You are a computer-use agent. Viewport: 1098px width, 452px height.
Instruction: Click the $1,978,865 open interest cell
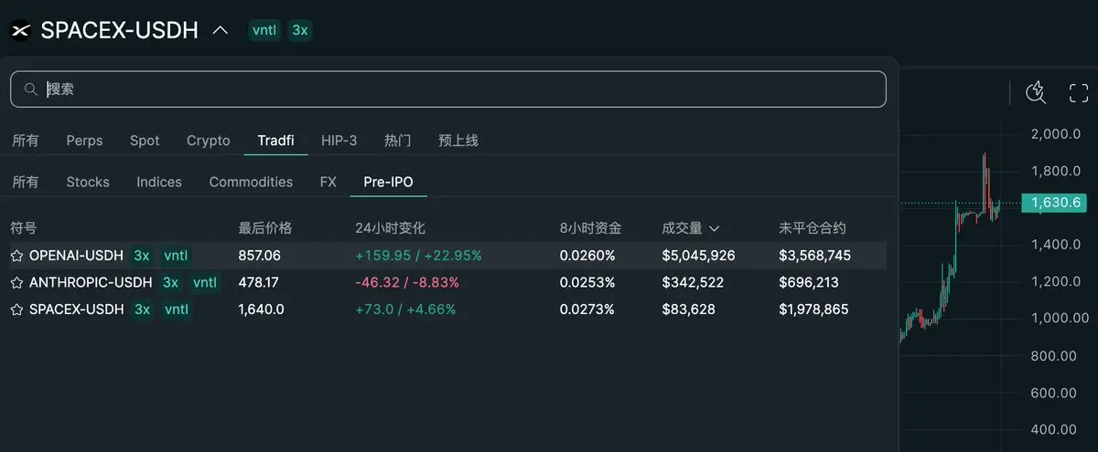[x=813, y=310]
